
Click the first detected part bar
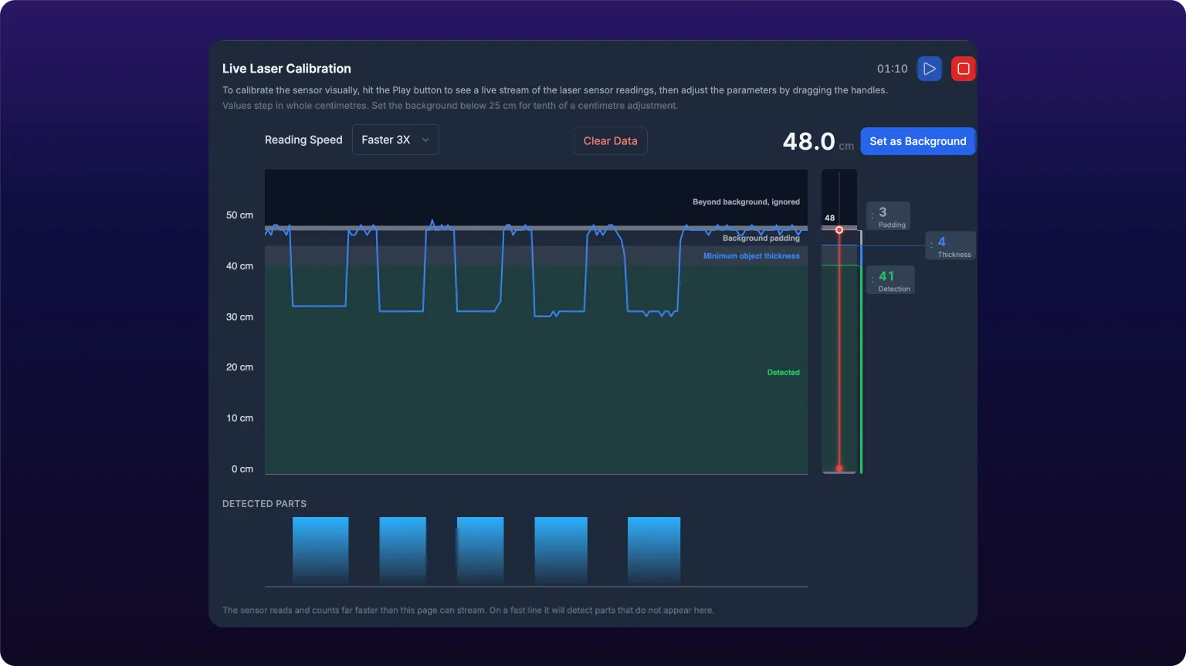coord(320,550)
